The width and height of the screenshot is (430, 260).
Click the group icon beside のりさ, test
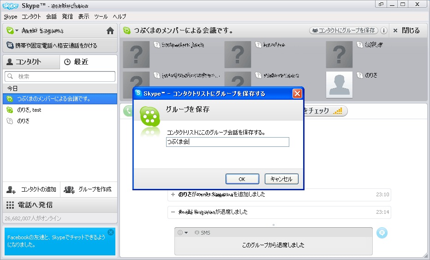click(x=10, y=110)
